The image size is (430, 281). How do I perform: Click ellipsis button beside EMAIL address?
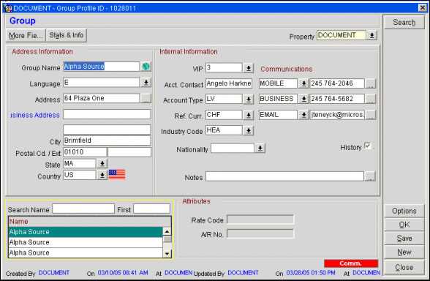click(371, 115)
